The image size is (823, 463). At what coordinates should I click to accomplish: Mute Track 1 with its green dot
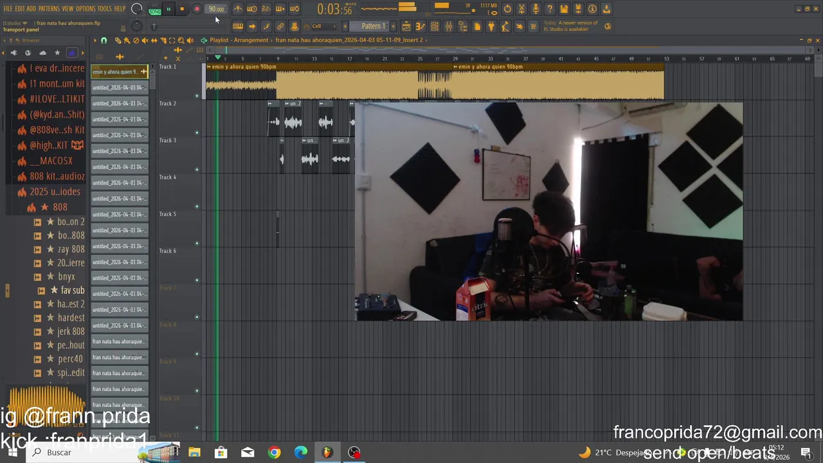(x=197, y=96)
